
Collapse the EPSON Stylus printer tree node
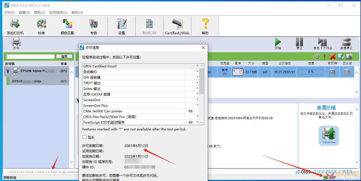(8, 71)
